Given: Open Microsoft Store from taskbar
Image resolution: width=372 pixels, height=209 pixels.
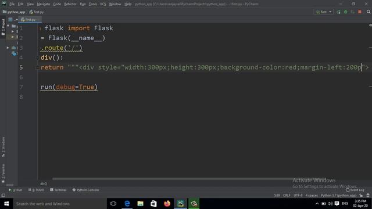Looking at the screenshot, I should tap(153, 204).
